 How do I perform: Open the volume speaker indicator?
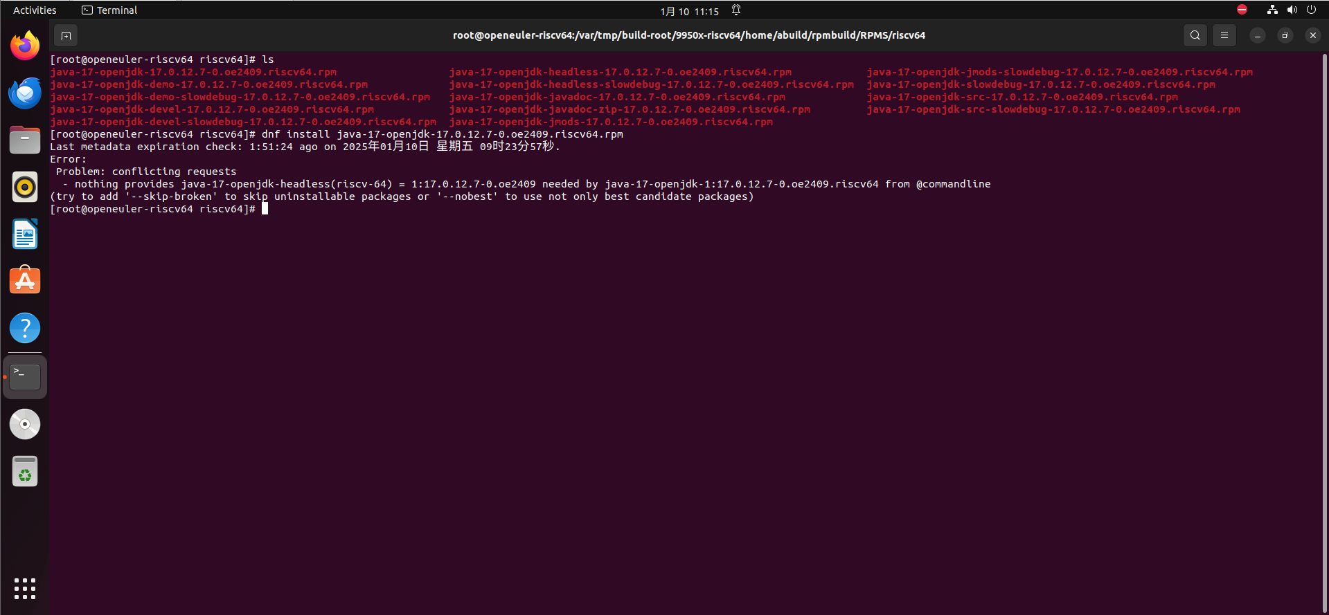(1292, 10)
